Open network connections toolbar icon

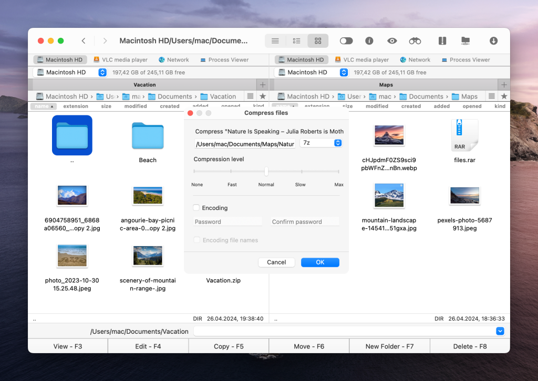[174, 59]
